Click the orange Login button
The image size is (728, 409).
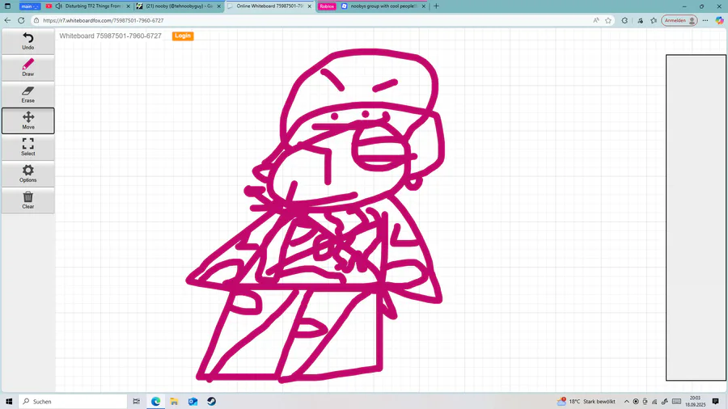pos(183,36)
